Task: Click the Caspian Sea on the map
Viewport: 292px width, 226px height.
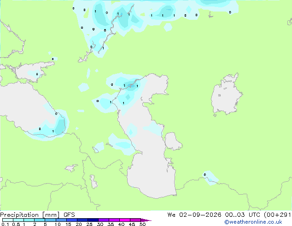Action: 149,136
